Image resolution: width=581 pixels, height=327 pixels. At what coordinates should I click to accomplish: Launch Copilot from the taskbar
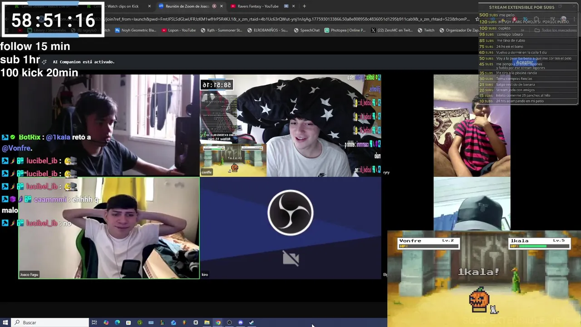point(106,322)
